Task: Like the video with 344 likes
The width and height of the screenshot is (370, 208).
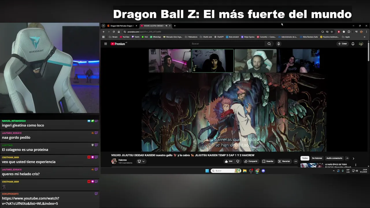Action: pos(229,161)
